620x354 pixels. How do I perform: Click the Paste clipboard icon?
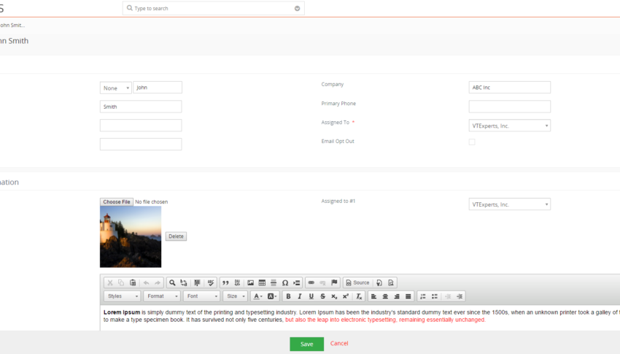coord(133,282)
